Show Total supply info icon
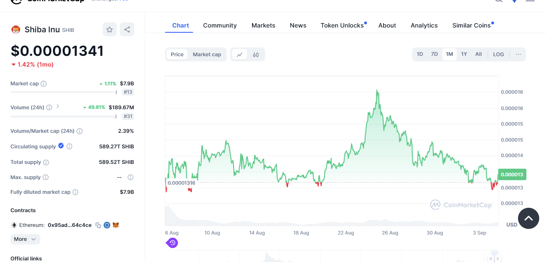The height and width of the screenshot is (262, 546). (x=46, y=162)
